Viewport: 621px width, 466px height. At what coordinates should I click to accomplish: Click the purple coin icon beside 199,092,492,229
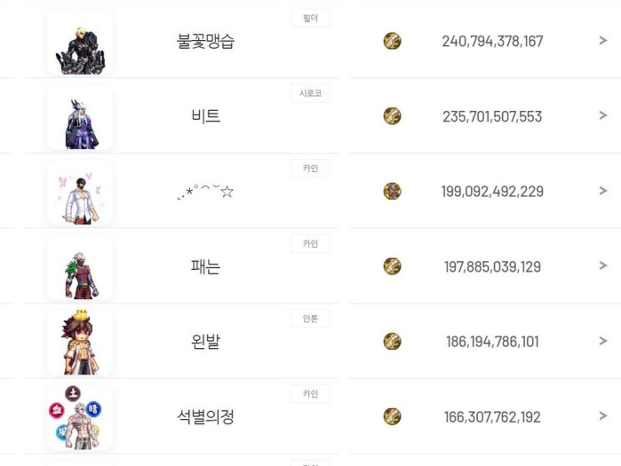pos(392,191)
